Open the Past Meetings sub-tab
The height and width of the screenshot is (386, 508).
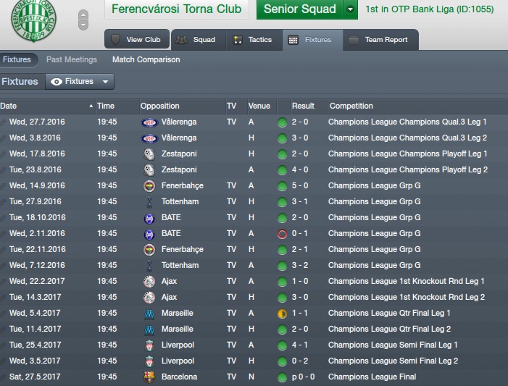tap(71, 59)
